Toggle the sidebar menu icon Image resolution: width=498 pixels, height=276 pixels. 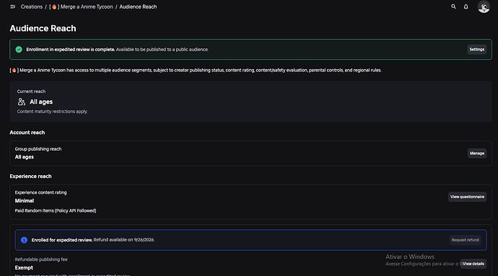tap(13, 6)
